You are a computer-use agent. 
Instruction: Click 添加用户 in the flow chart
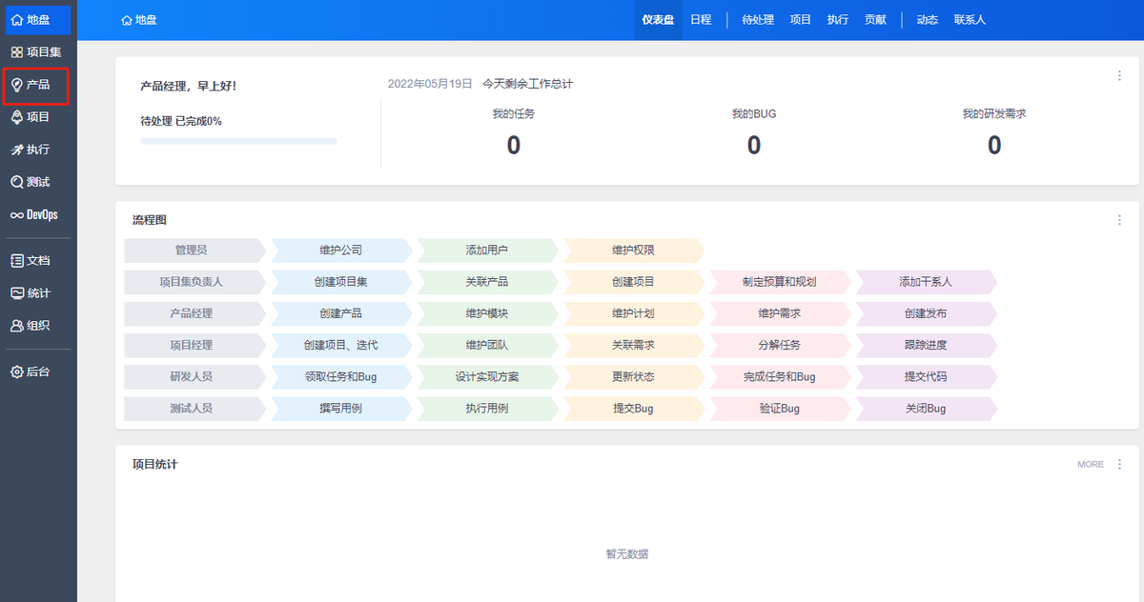(486, 251)
